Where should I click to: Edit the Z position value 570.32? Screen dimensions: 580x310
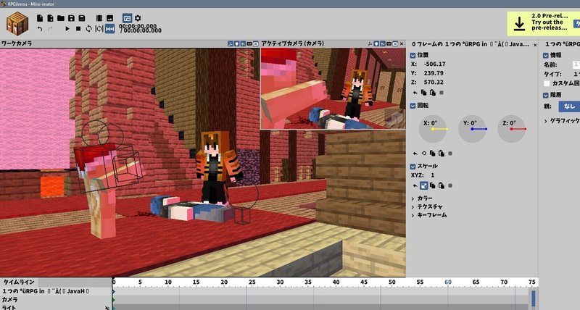(434, 82)
